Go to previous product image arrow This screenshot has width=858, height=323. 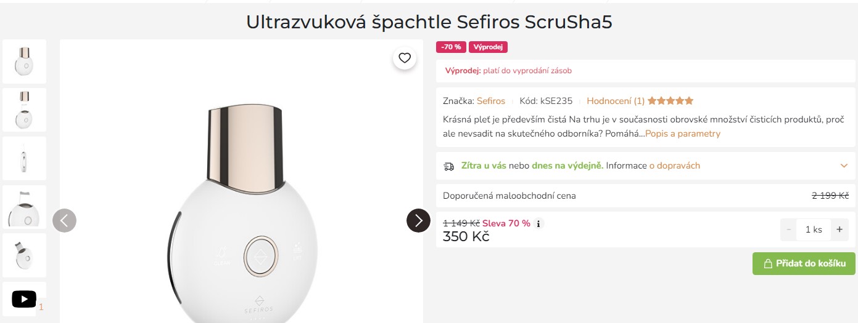(65, 220)
